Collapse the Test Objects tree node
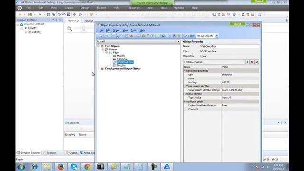304x171 pixels. [x=98, y=46]
